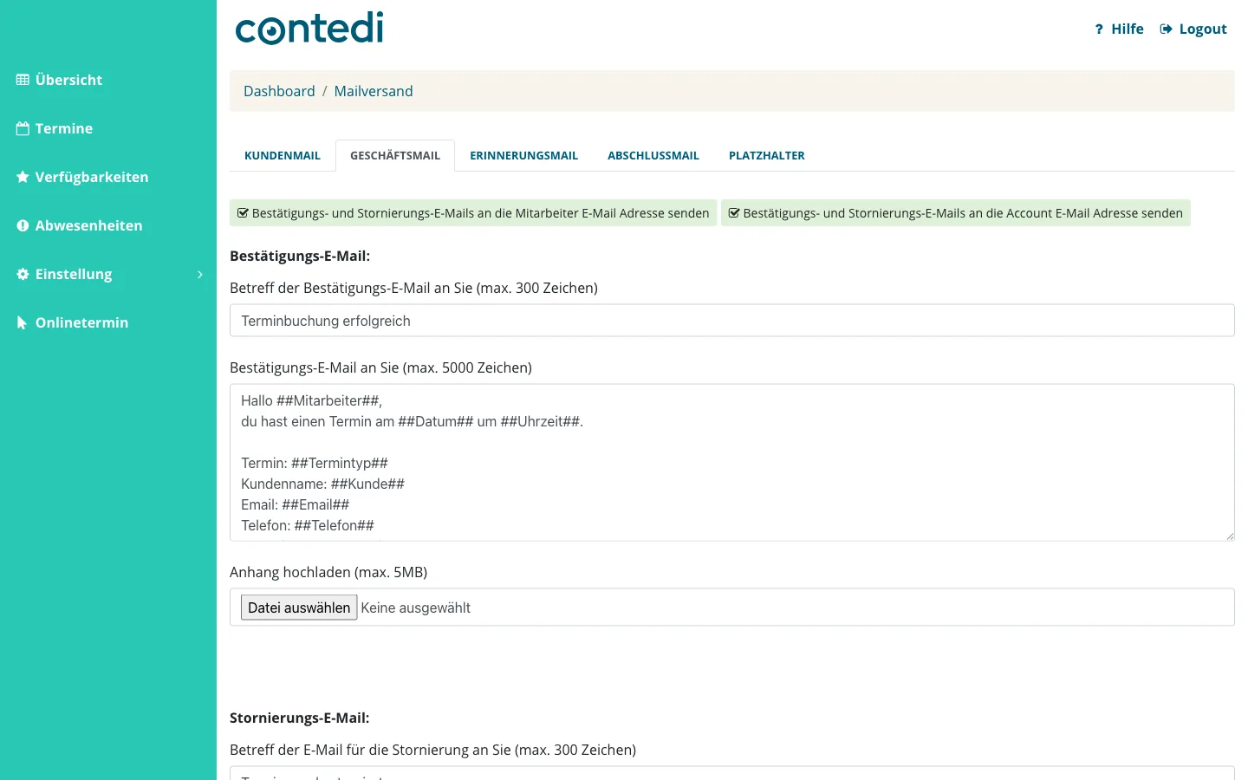Click the Übersicht table icon in sidebar
Image resolution: width=1248 pixels, height=780 pixels.
tap(23, 80)
